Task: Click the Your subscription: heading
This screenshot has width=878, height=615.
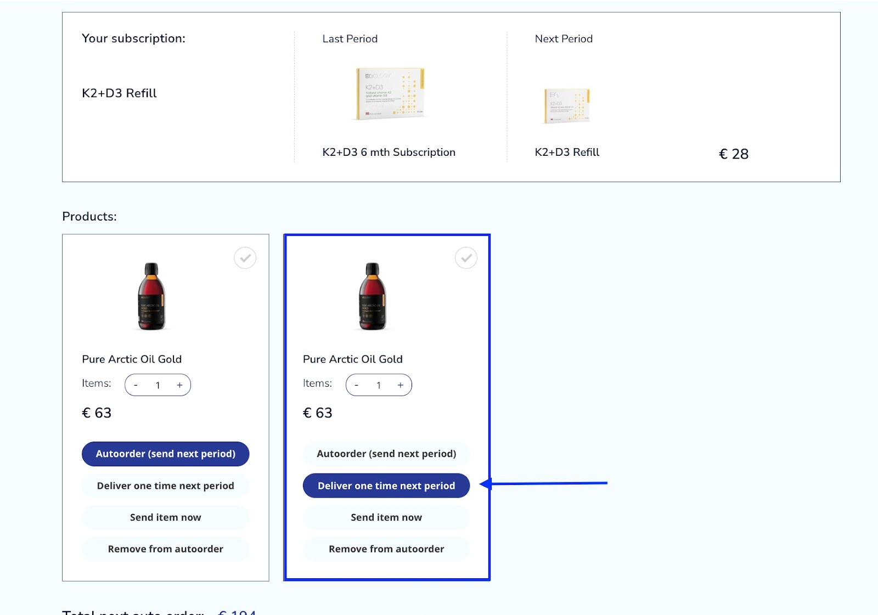Action: click(x=133, y=38)
